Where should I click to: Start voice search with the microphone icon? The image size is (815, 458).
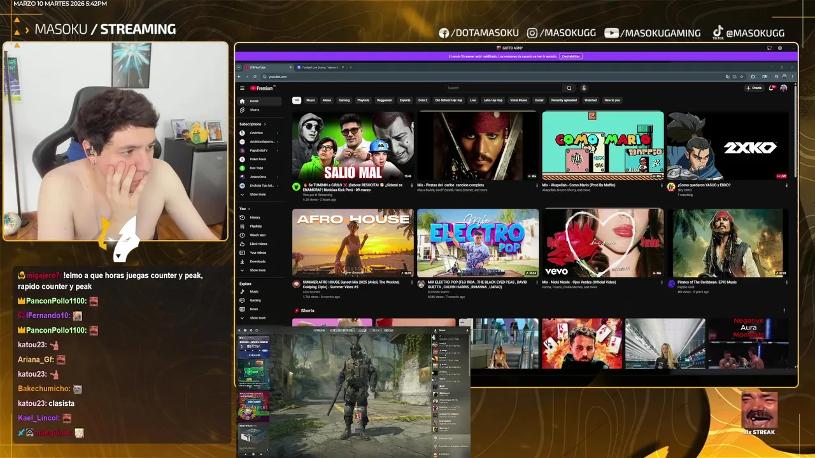tap(584, 88)
